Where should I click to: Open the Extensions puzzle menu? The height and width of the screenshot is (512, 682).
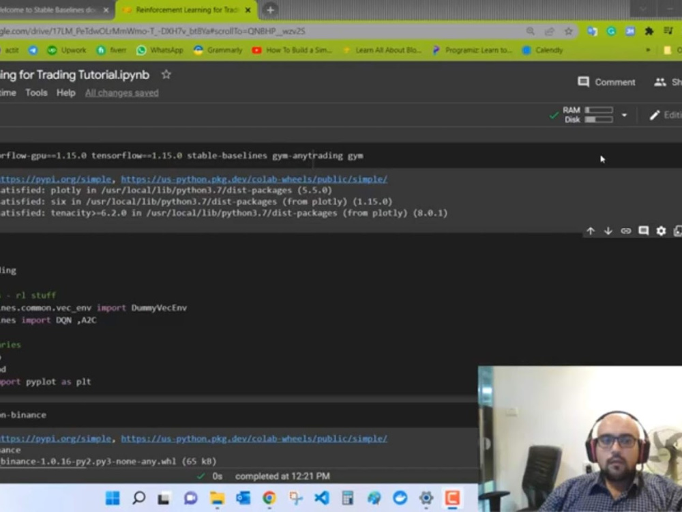pyautogui.click(x=649, y=31)
